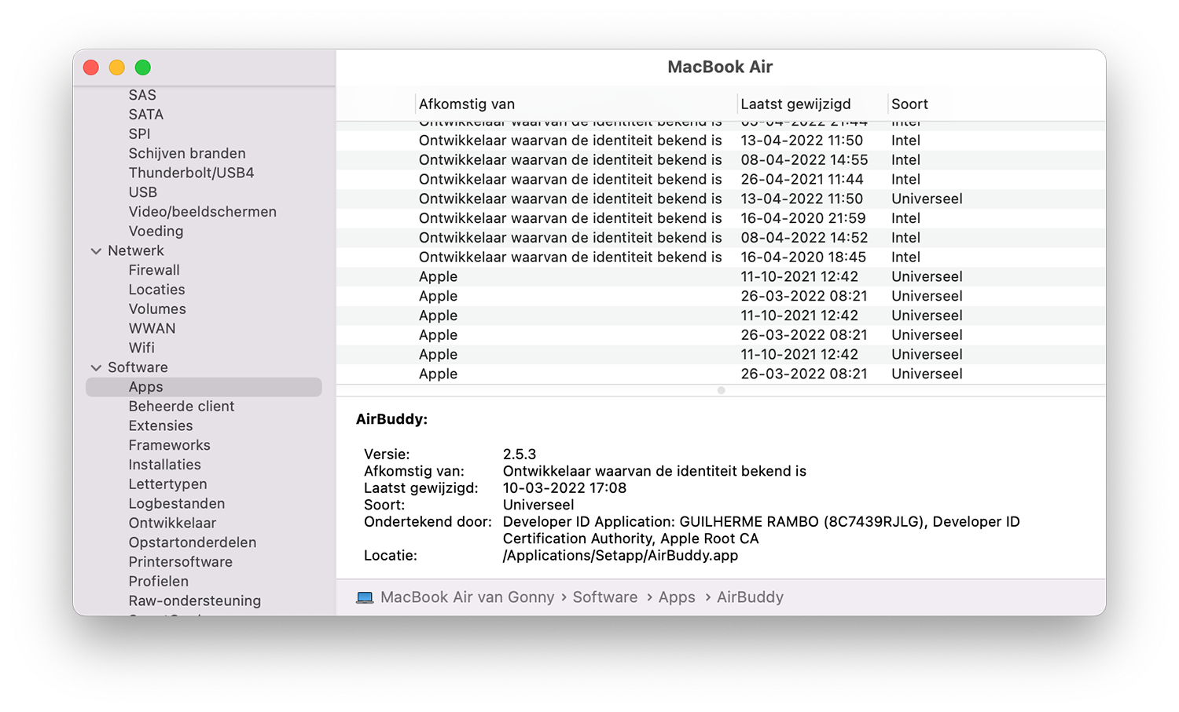Screen dimensions: 1179x712
Task: Open Wifi under Netwerk
Action: pyautogui.click(x=141, y=348)
